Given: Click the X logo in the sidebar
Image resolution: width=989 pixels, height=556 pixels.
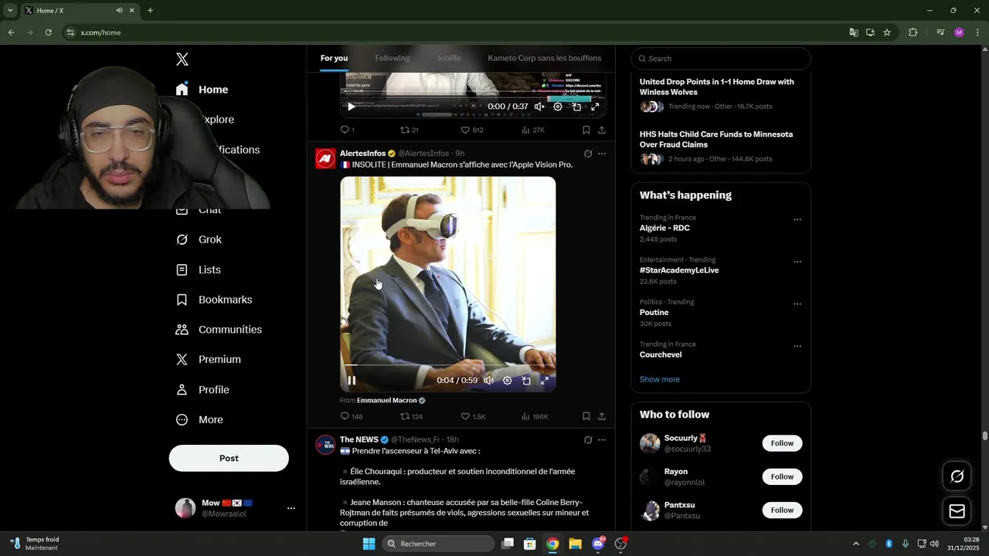Looking at the screenshot, I should [182, 59].
